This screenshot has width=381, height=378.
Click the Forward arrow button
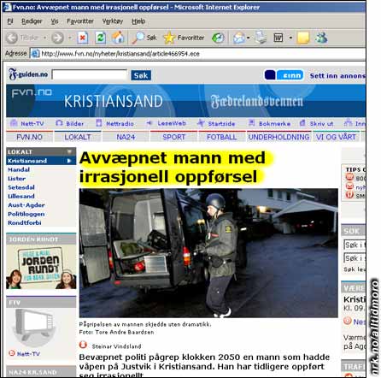click(x=57, y=38)
